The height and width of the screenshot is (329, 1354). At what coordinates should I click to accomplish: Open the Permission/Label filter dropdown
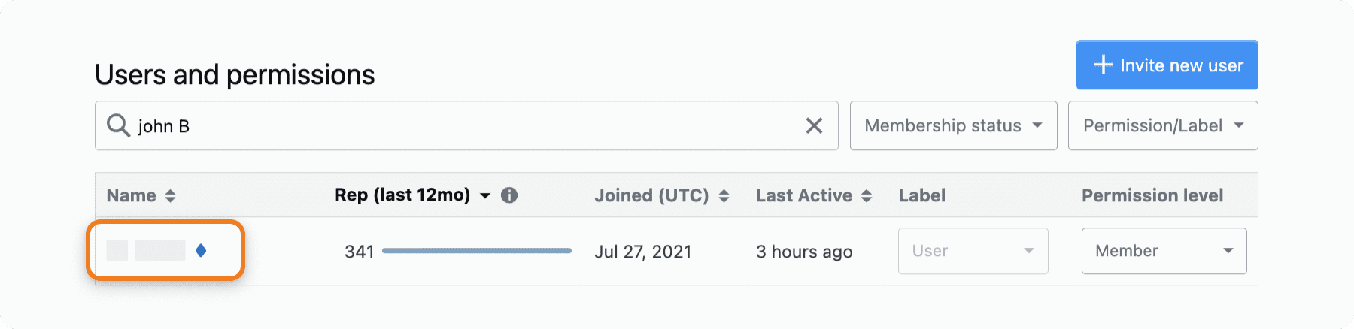1163,125
